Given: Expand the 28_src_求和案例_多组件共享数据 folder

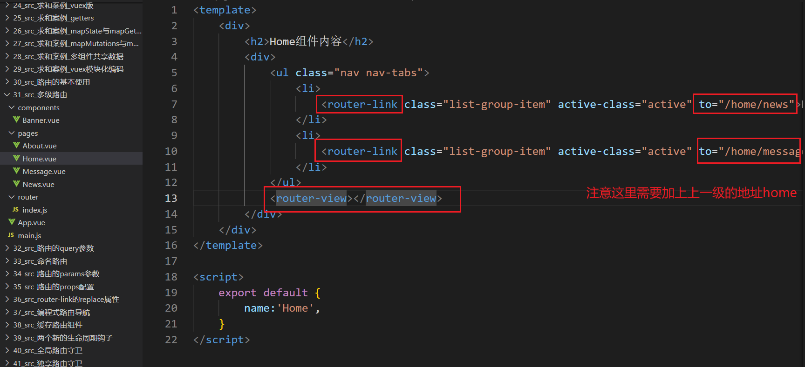Looking at the screenshot, I should [x=7, y=56].
